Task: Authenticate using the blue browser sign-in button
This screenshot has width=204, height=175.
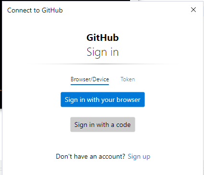Action: (x=103, y=100)
